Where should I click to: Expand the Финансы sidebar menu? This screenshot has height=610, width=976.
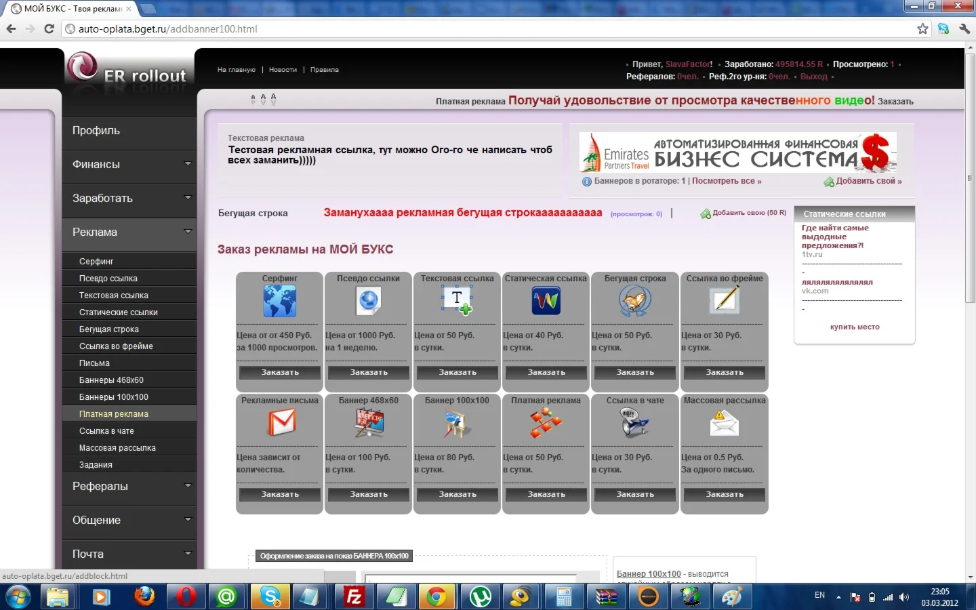[129, 164]
